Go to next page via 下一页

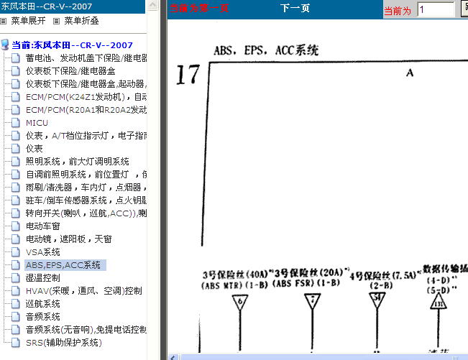[x=295, y=8]
